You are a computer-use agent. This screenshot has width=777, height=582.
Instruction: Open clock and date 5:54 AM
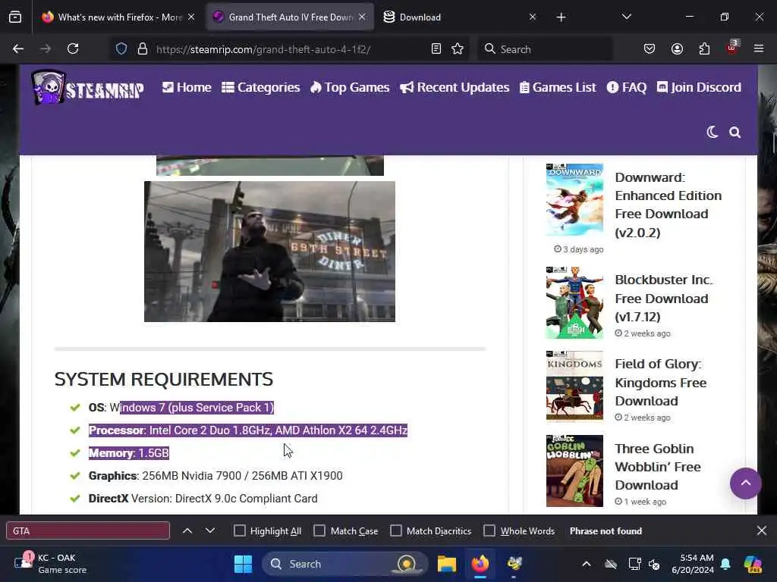point(692,564)
